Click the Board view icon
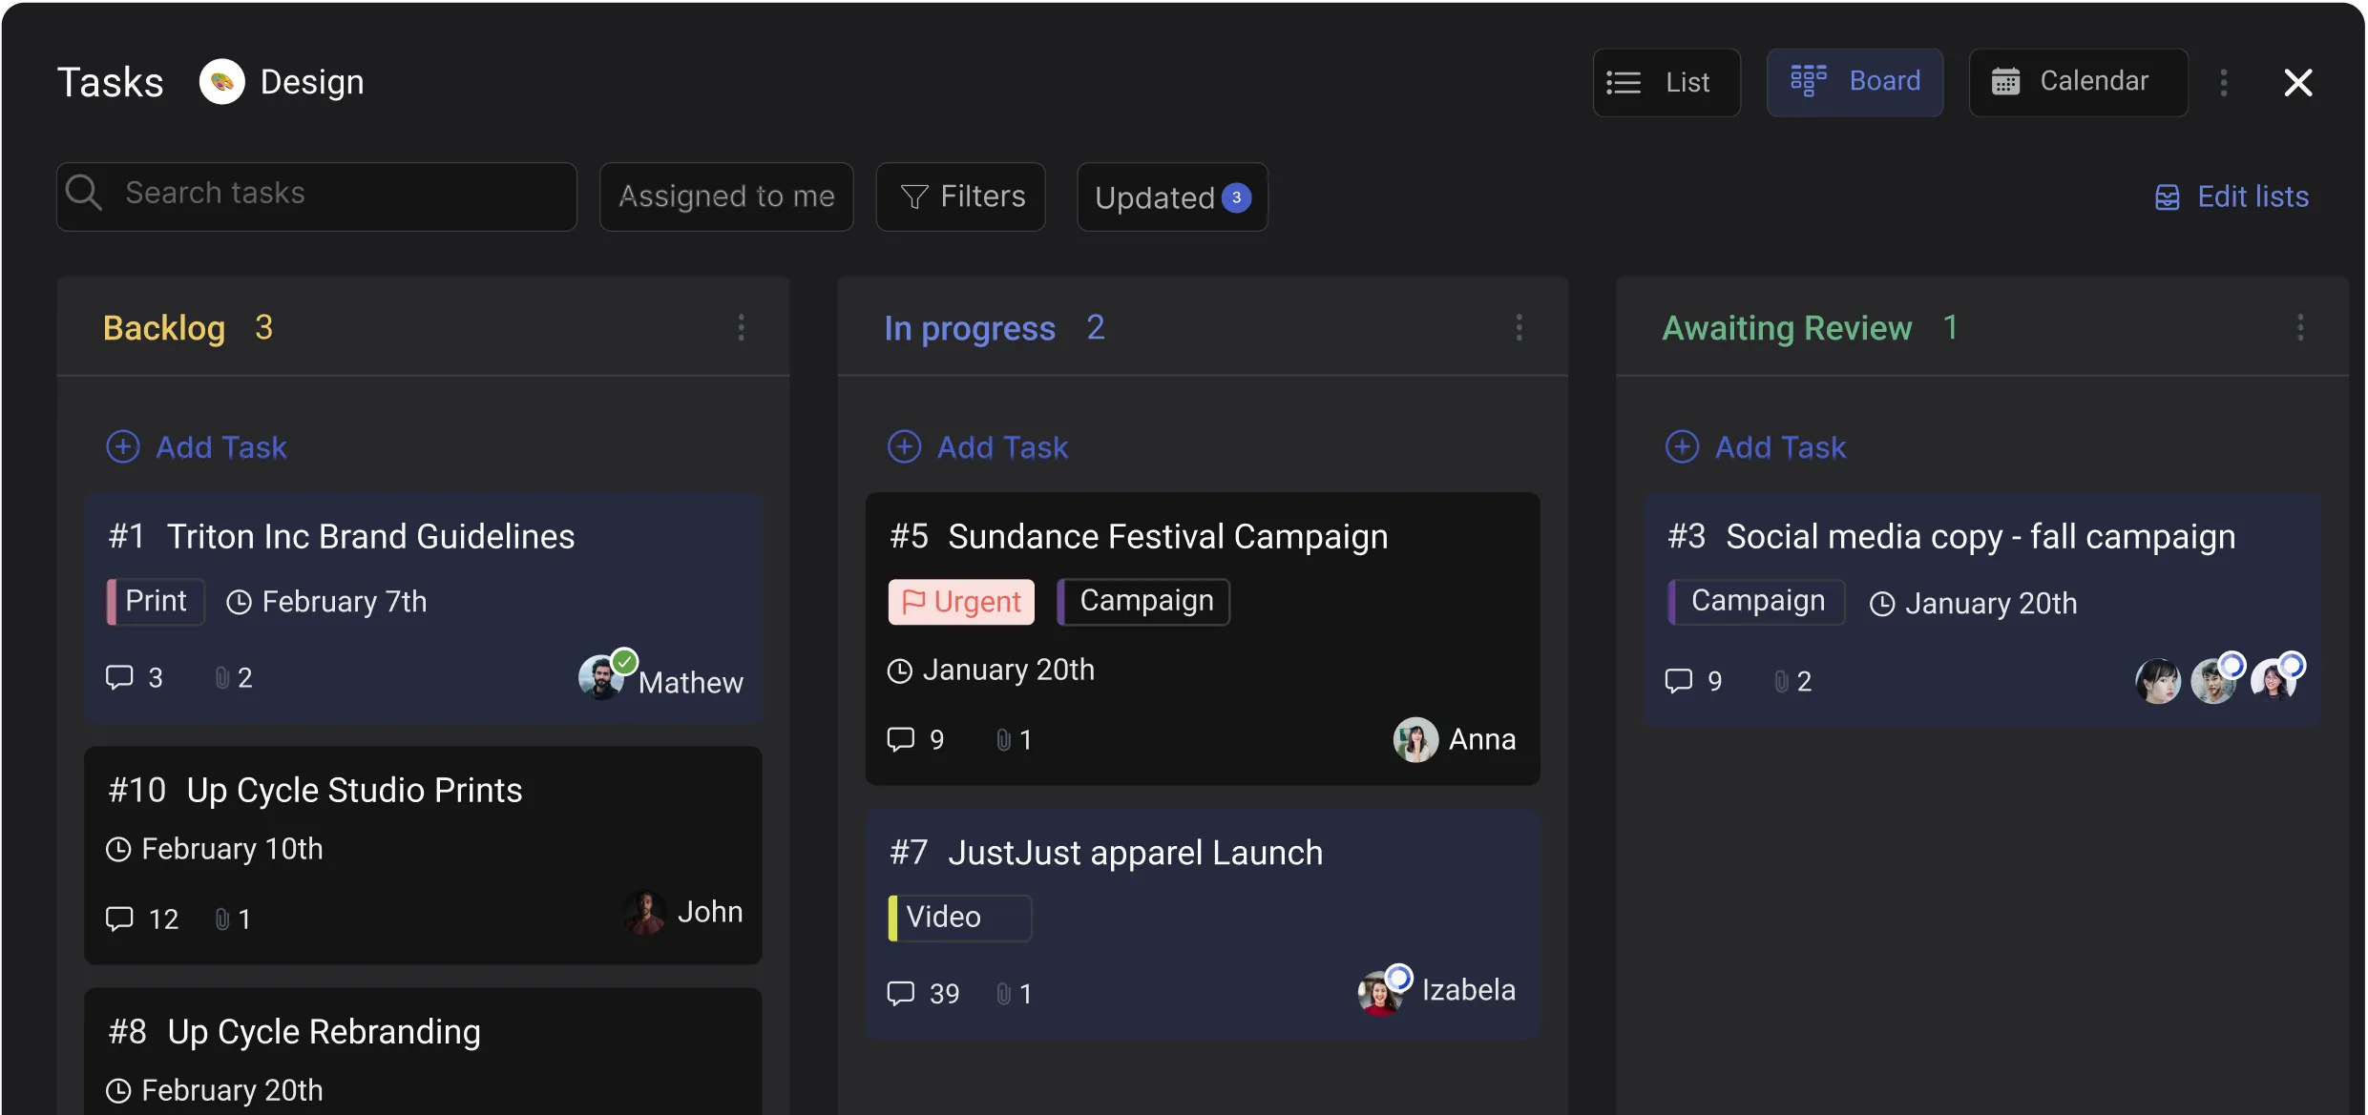Viewport: 2368px width, 1115px height. pos(1810,81)
